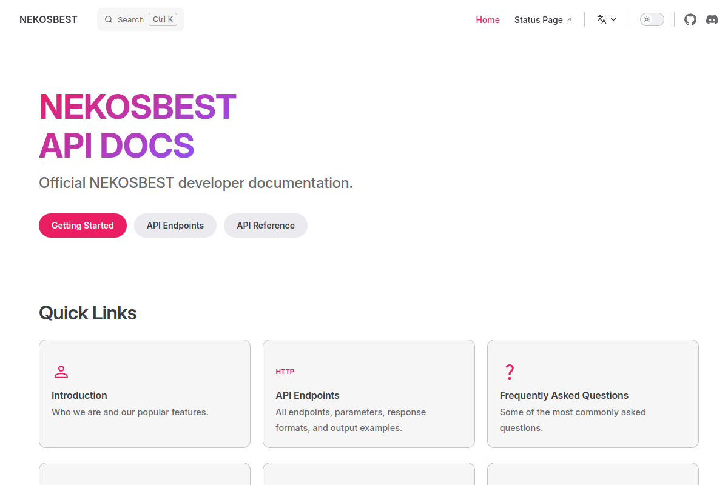The width and height of the screenshot is (728, 485).
Task: Click the search magnifier icon
Action: coord(109,19)
